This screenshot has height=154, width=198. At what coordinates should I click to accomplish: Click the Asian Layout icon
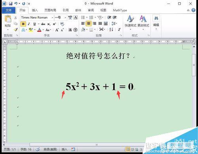coord(101,29)
